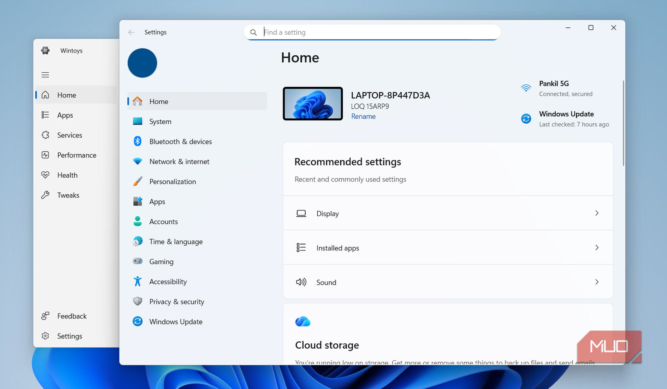
Task: Open Network & internet settings
Action: pos(179,161)
